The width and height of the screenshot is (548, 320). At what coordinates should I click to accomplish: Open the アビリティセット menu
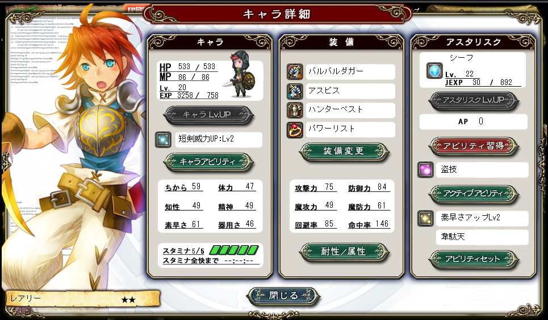474,259
